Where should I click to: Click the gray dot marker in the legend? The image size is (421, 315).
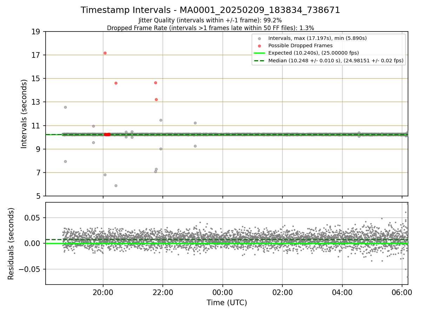pyautogui.click(x=259, y=38)
